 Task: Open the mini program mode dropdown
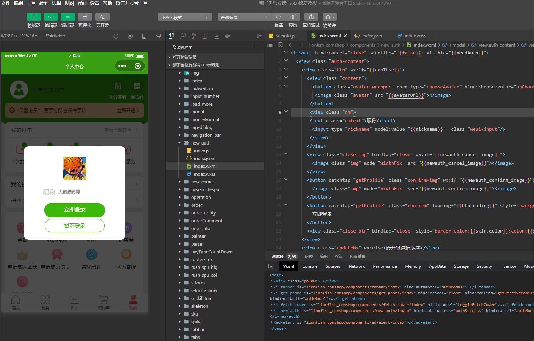(185, 17)
